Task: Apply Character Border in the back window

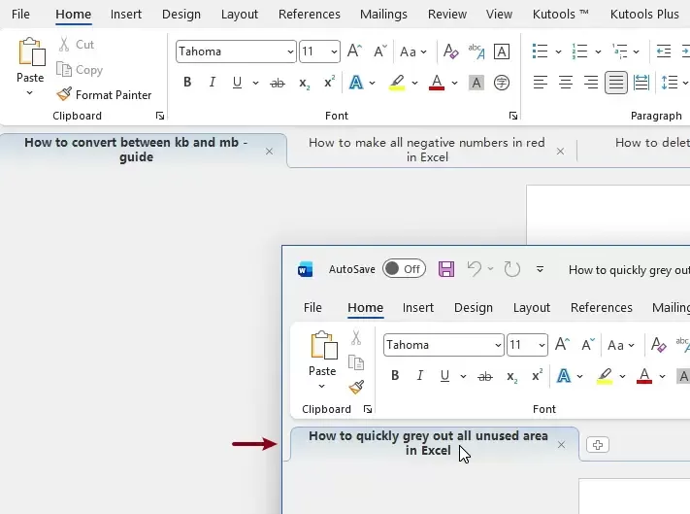Action: 502,51
